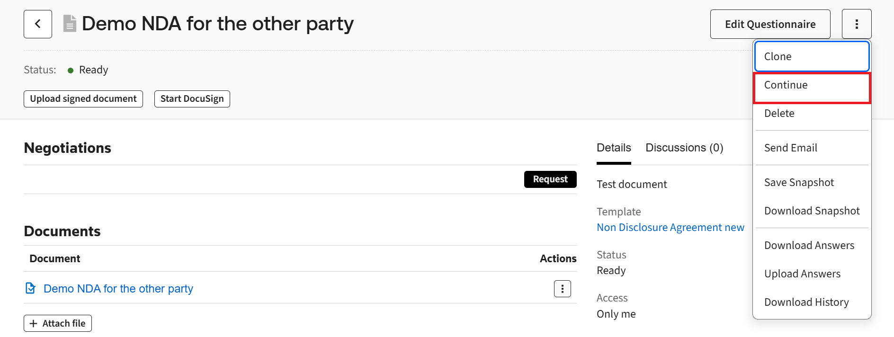Switch to the Discussions tab
Screen dimensions: 894x337
click(684, 148)
